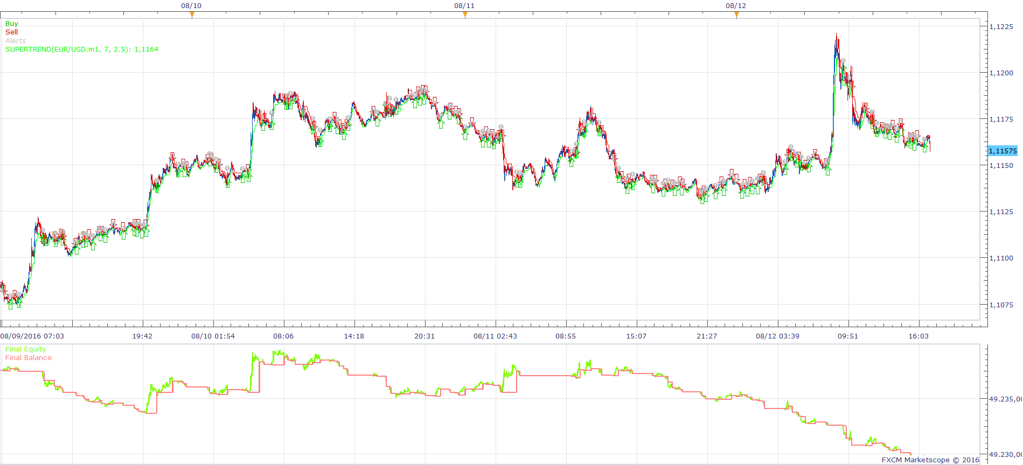Click the 1,1200 price axis label

tap(1001, 73)
